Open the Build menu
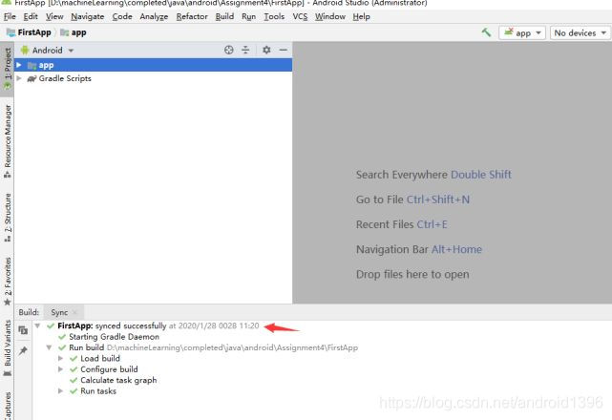This screenshot has height=420, width=612. pyautogui.click(x=224, y=16)
